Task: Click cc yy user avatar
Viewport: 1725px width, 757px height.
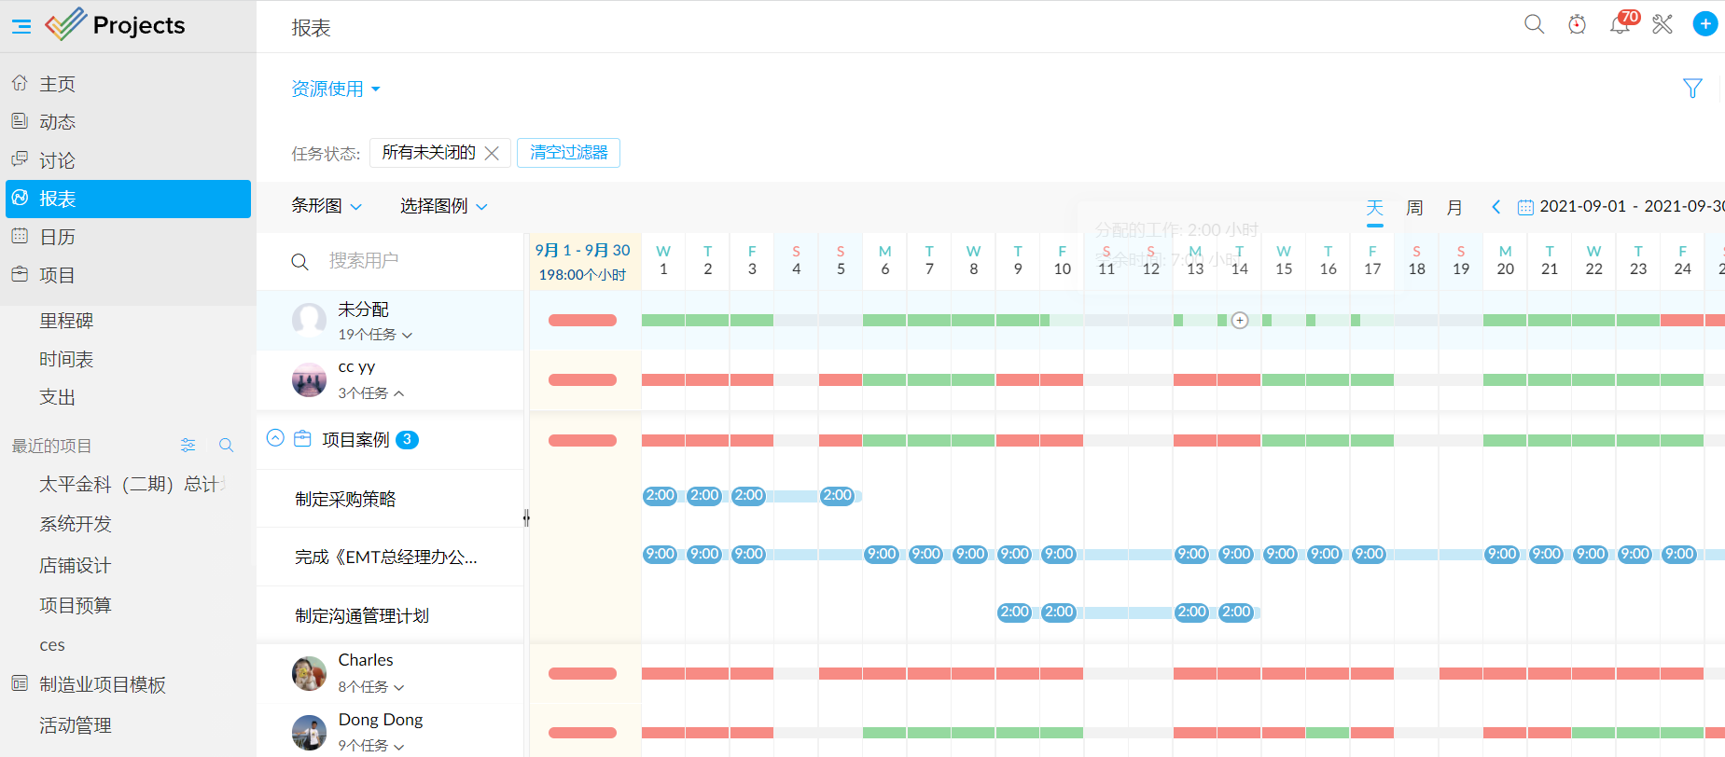Action: (x=309, y=379)
